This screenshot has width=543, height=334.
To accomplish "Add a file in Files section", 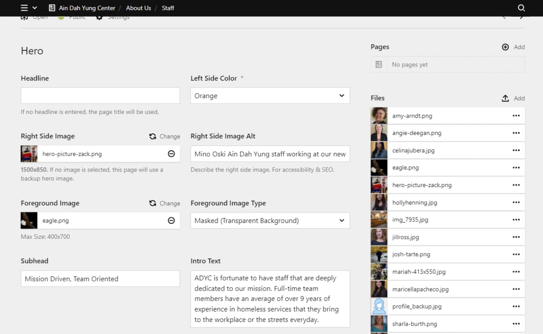I will [x=513, y=98].
